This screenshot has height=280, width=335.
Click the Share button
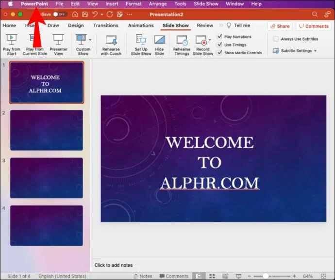[x=280, y=26]
